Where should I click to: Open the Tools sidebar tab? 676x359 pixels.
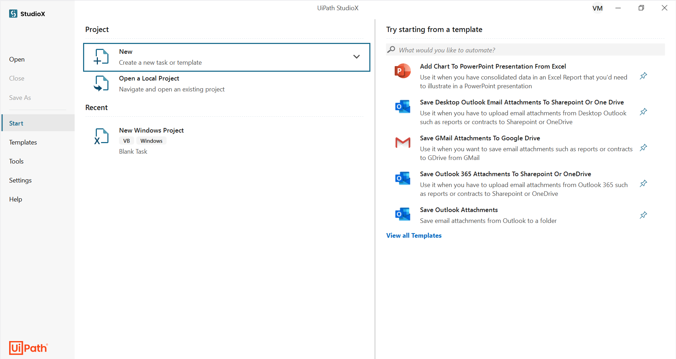(17, 161)
